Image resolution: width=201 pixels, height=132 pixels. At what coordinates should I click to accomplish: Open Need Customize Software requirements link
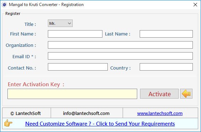click(100, 124)
